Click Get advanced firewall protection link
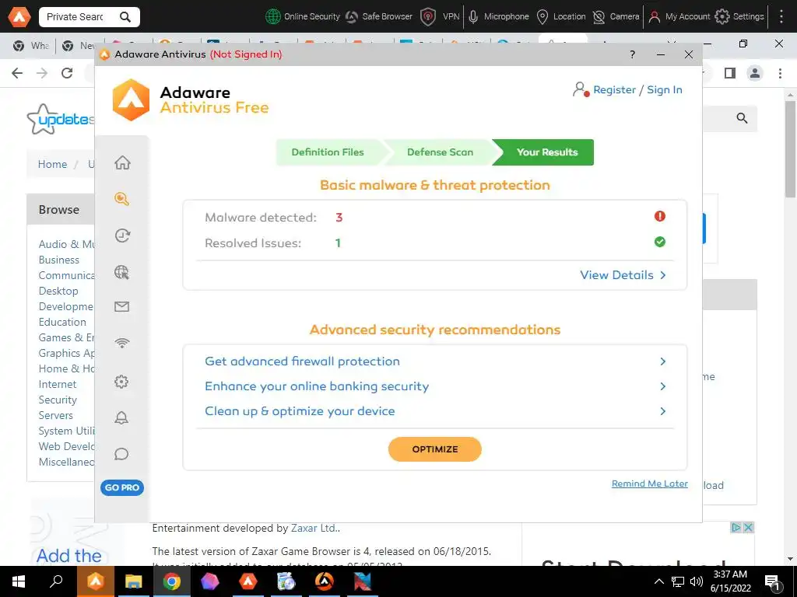797x597 pixels. (303, 361)
